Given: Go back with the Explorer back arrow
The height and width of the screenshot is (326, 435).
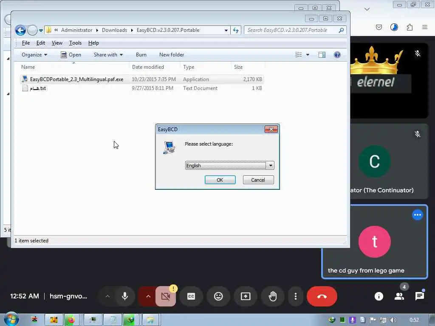Looking at the screenshot, I should point(20,30).
